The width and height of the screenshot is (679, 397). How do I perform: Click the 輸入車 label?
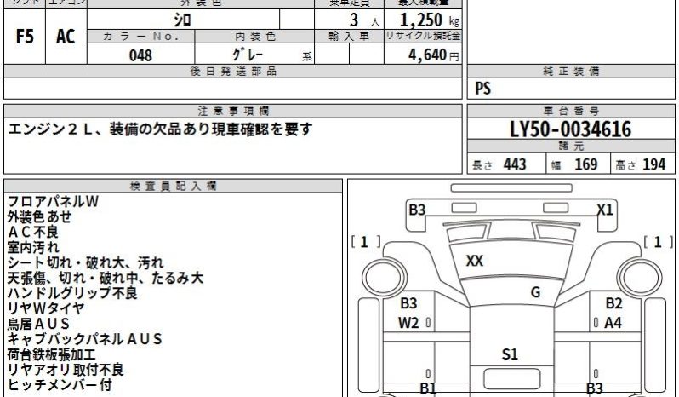coord(349,37)
